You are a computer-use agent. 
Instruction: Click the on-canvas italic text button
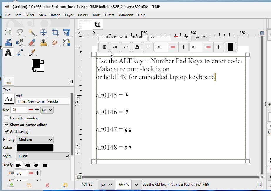[126, 47]
